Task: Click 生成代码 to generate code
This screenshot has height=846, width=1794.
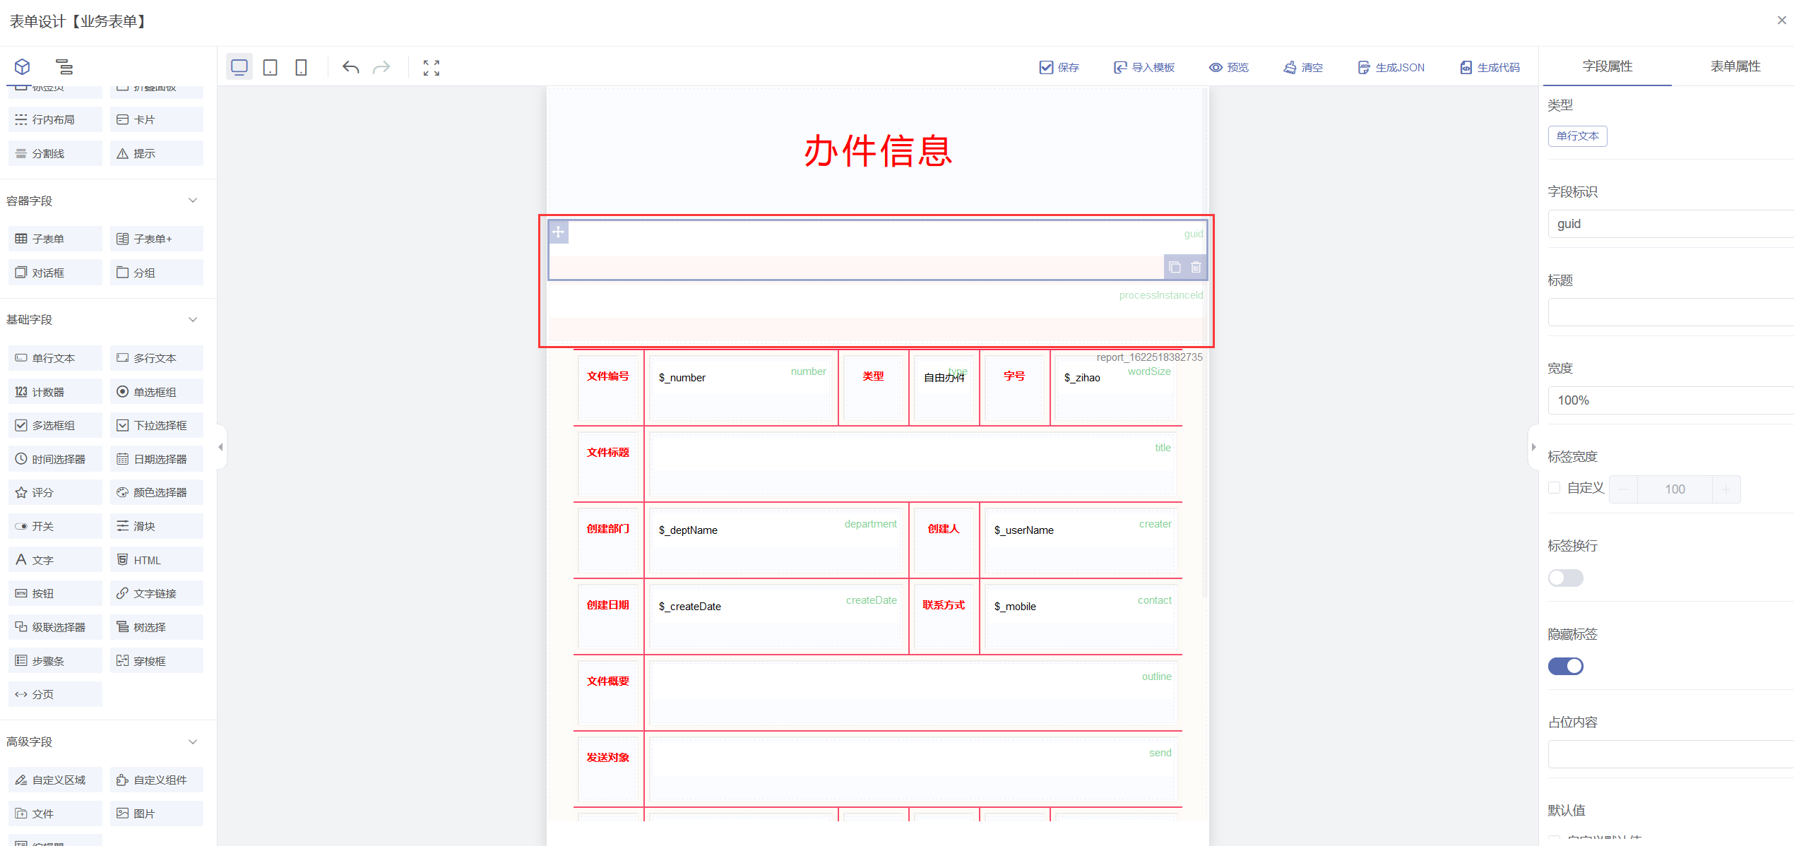Action: (x=1490, y=68)
